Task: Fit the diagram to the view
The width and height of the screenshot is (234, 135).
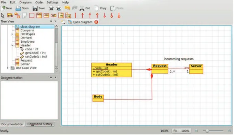Action: (x=175, y=131)
